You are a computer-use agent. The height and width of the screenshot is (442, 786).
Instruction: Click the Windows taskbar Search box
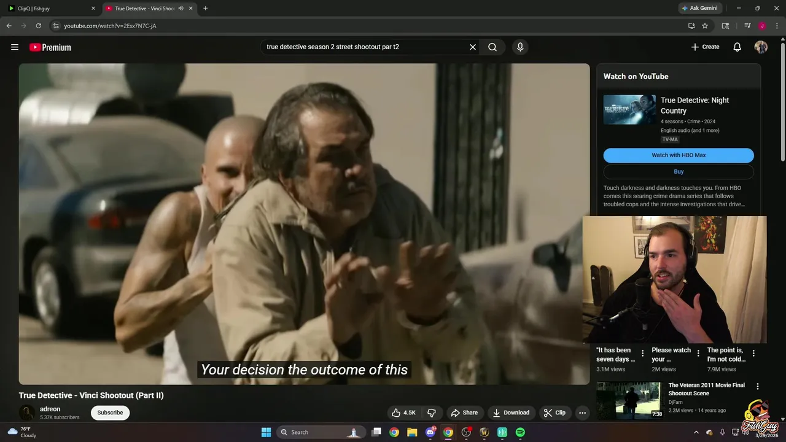[321, 432]
